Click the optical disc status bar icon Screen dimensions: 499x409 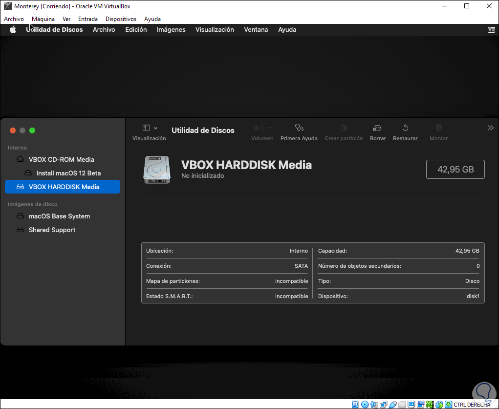[365, 405]
